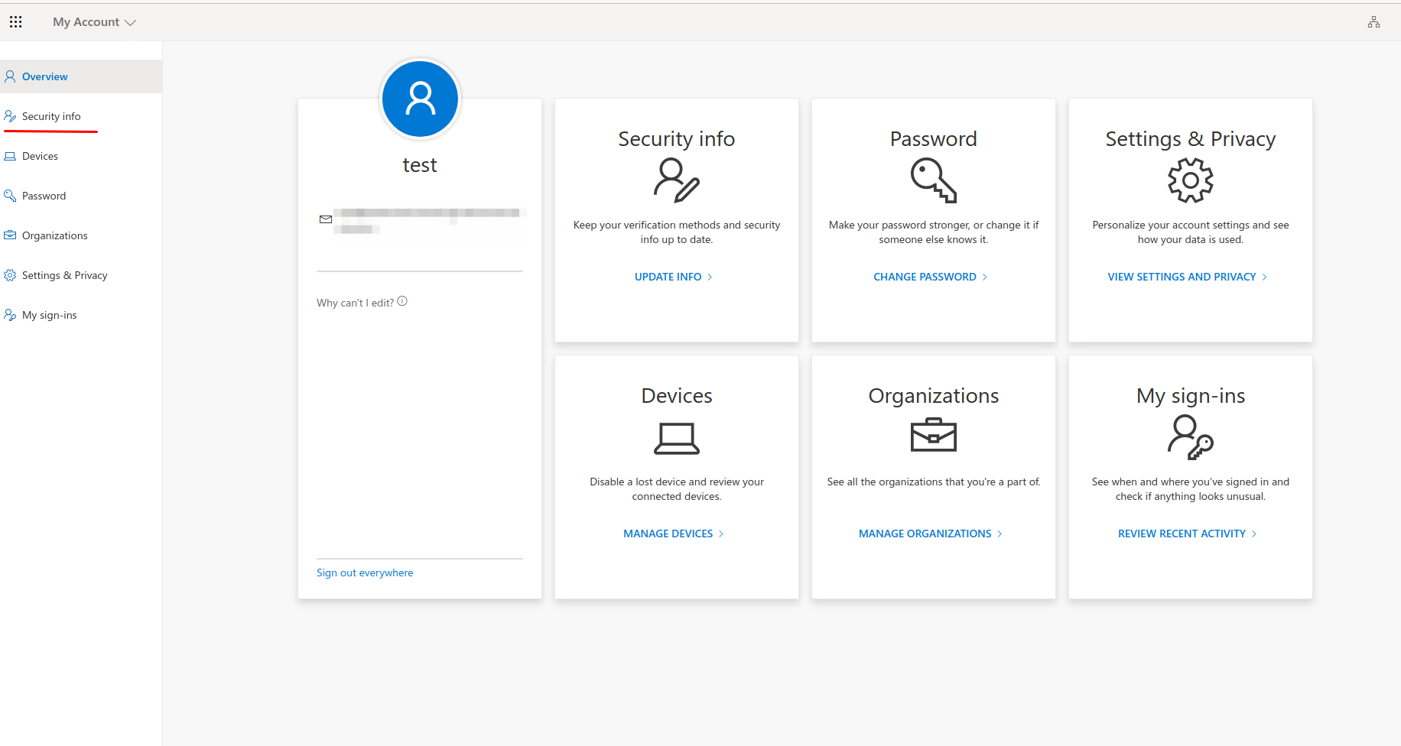Click the profile avatar picture

(420, 99)
